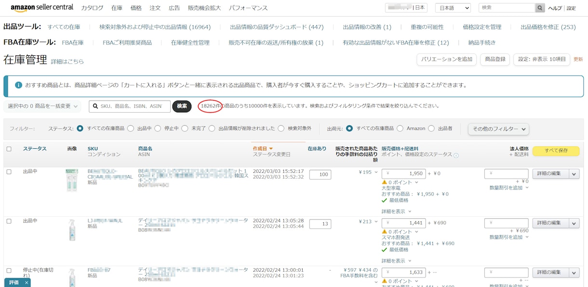The height and width of the screenshot is (287, 588).
Task: Click the 更新 link
Action: [x=578, y=59]
